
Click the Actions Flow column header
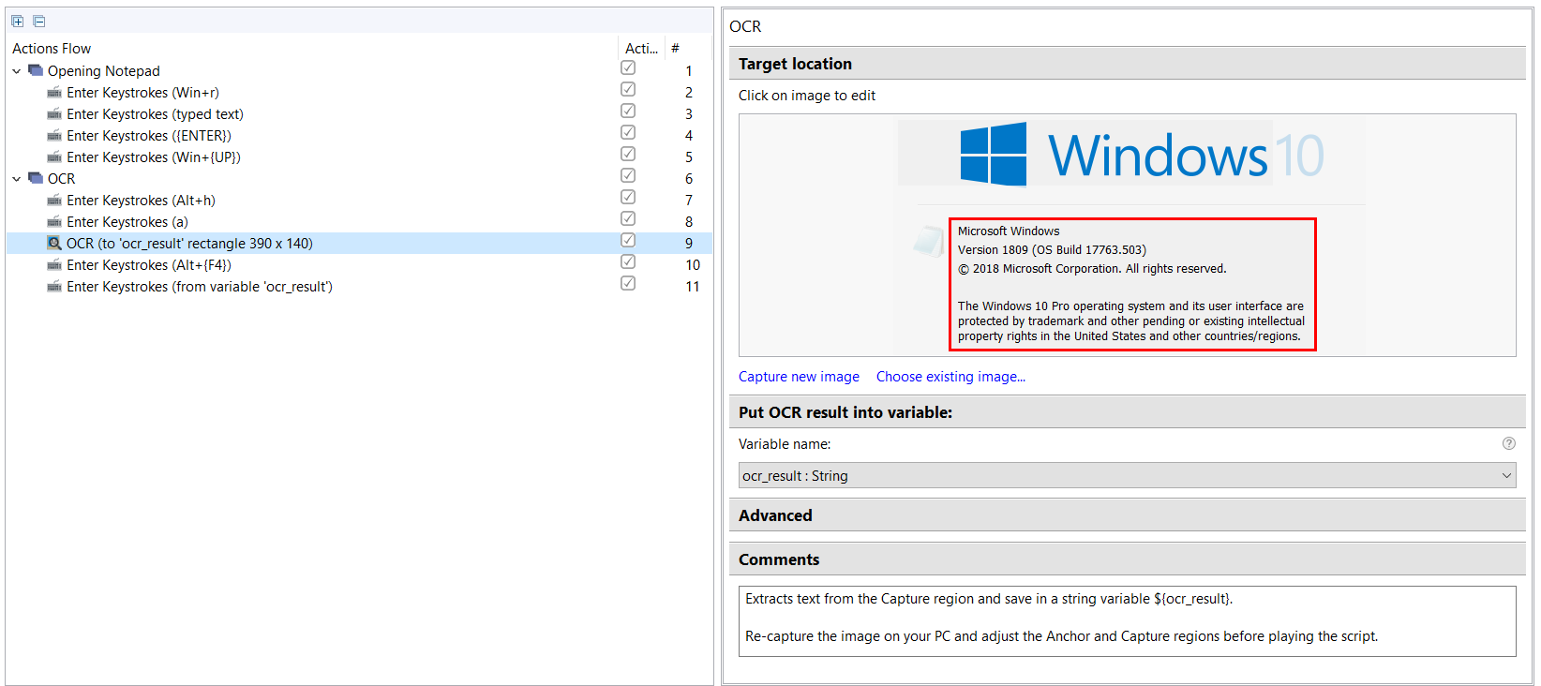pos(312,49)
